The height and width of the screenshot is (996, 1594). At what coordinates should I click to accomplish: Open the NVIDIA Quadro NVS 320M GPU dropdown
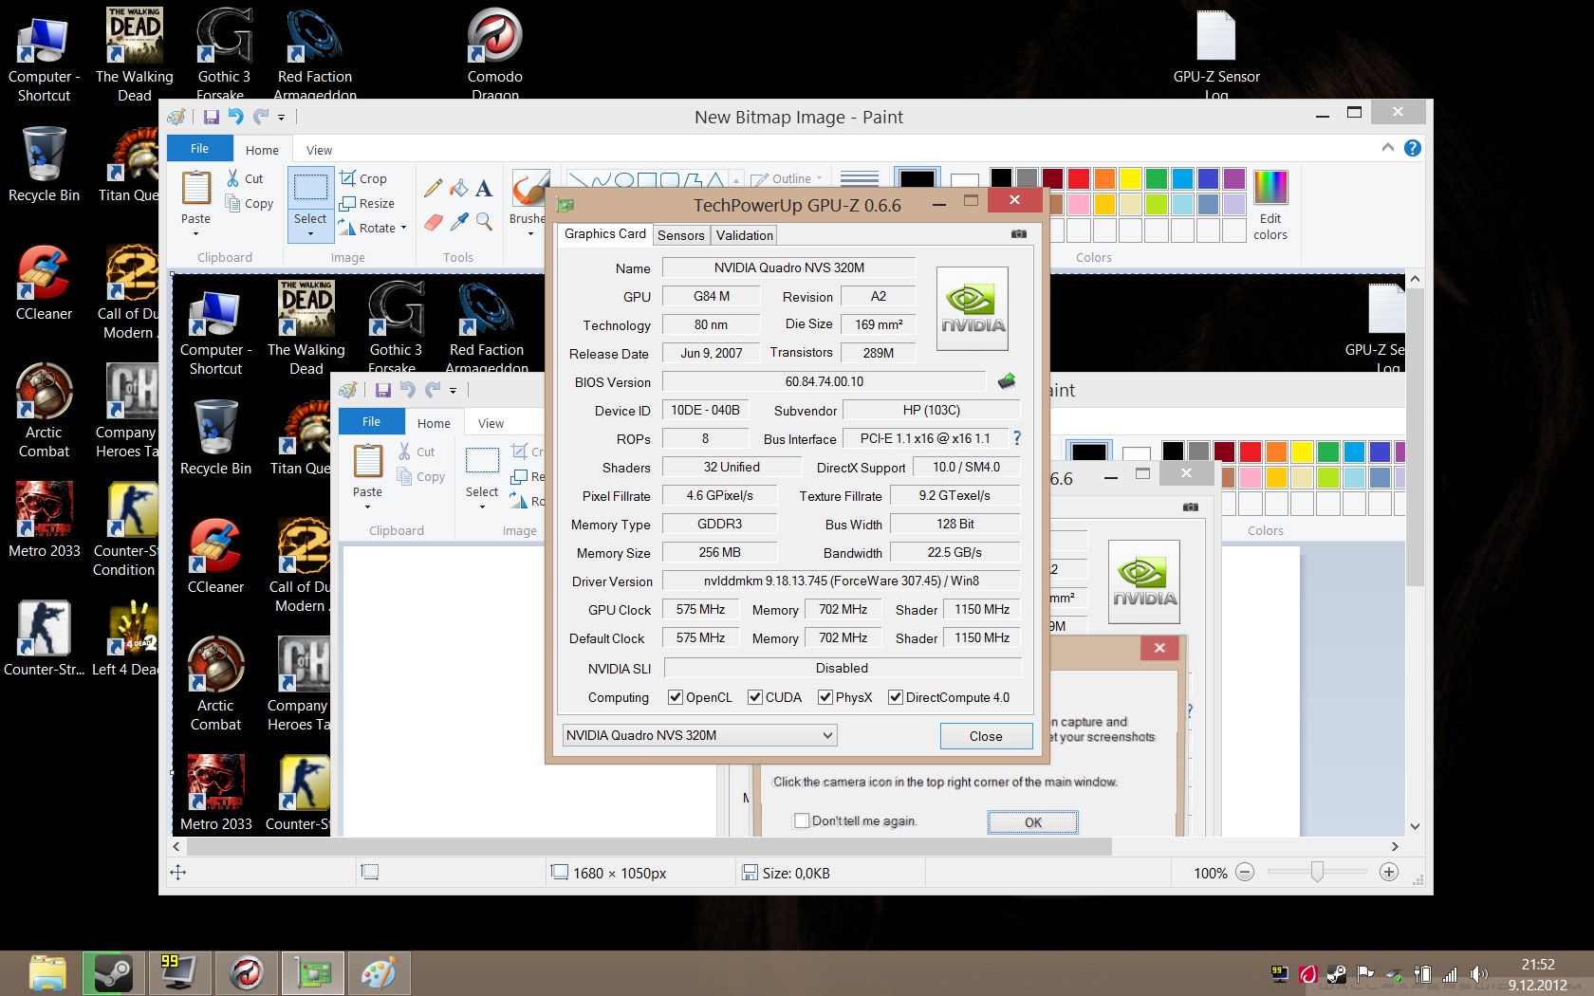(x=699, y=735)
